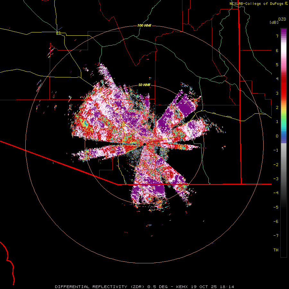Click the 6 value on the color scale

(x=277, y=50)
